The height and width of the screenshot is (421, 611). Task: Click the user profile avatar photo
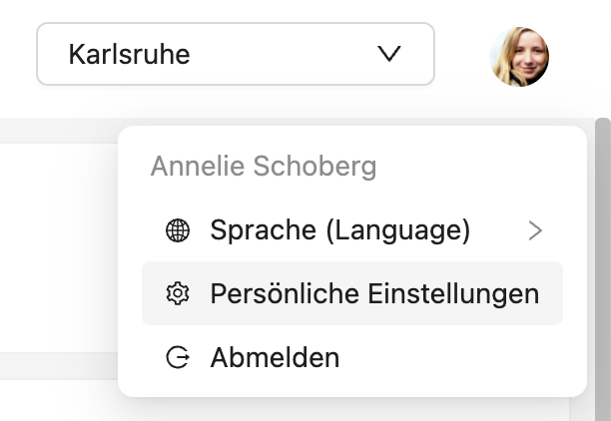[x=519, y=56]
